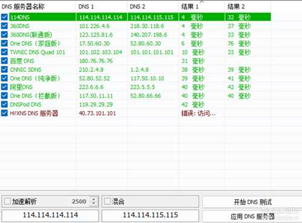Click the 114.114.114.114 field at bottom
Screen dimensions: 302x223
pos(50,215)
